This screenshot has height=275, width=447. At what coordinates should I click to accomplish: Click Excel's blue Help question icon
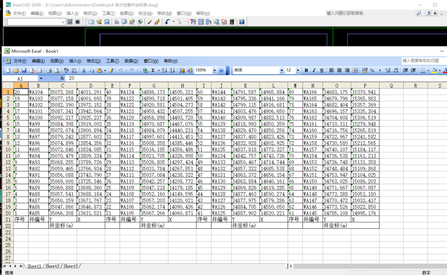[x=221, y=71]
